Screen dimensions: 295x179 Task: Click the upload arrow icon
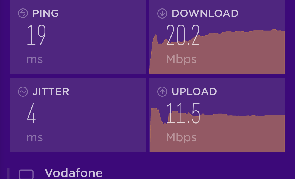[162, 92]
